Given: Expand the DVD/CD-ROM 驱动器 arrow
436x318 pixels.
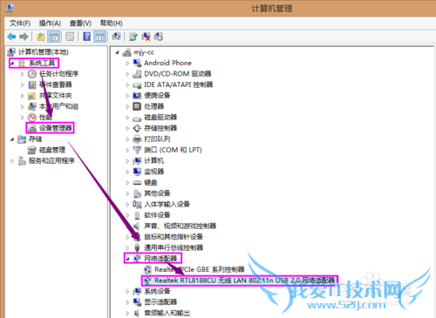Looking at the screenshot, I should [127, 74].
